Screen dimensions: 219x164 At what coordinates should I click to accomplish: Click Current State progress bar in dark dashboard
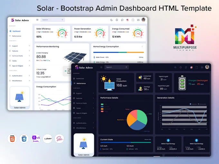click(126, 142)
